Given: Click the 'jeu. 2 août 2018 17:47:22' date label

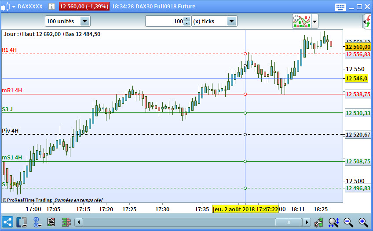Looking at the screenshot, I should click(x=245, y=209).
